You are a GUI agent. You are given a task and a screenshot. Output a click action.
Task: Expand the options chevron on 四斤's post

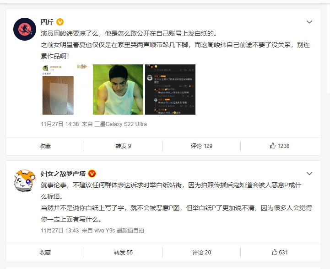pos(309,22)
